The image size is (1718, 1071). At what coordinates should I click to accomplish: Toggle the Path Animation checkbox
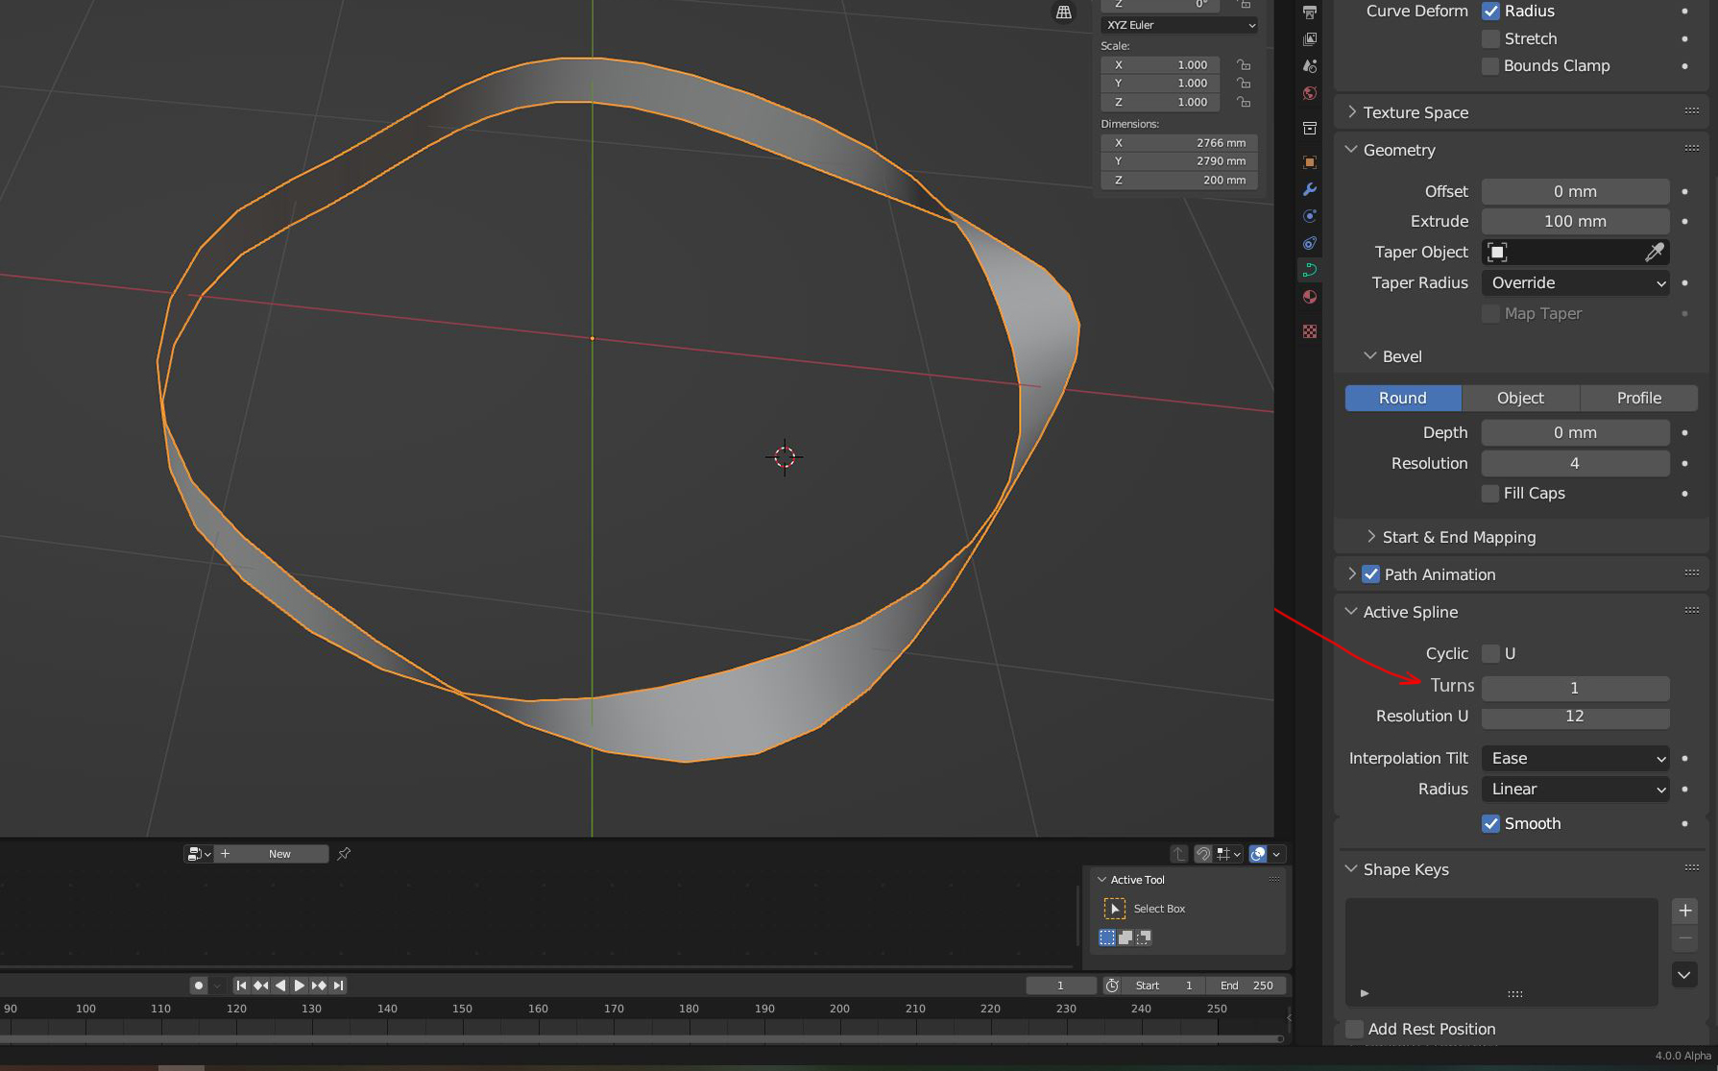1370,574
